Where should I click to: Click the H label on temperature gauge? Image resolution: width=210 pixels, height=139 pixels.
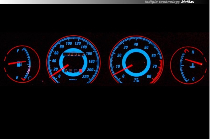(193, 52)
